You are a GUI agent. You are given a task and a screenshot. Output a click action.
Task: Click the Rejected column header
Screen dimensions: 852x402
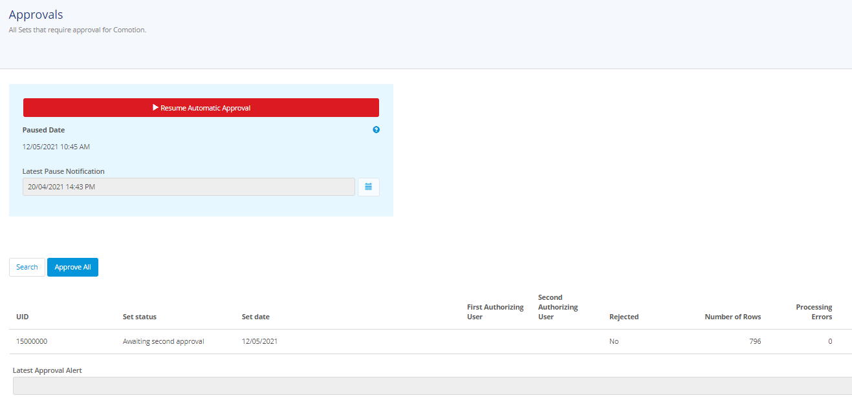pos(624,317)
